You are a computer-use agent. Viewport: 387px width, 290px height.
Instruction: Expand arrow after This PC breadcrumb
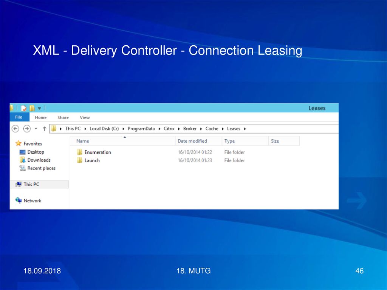(x=85, y=129)
